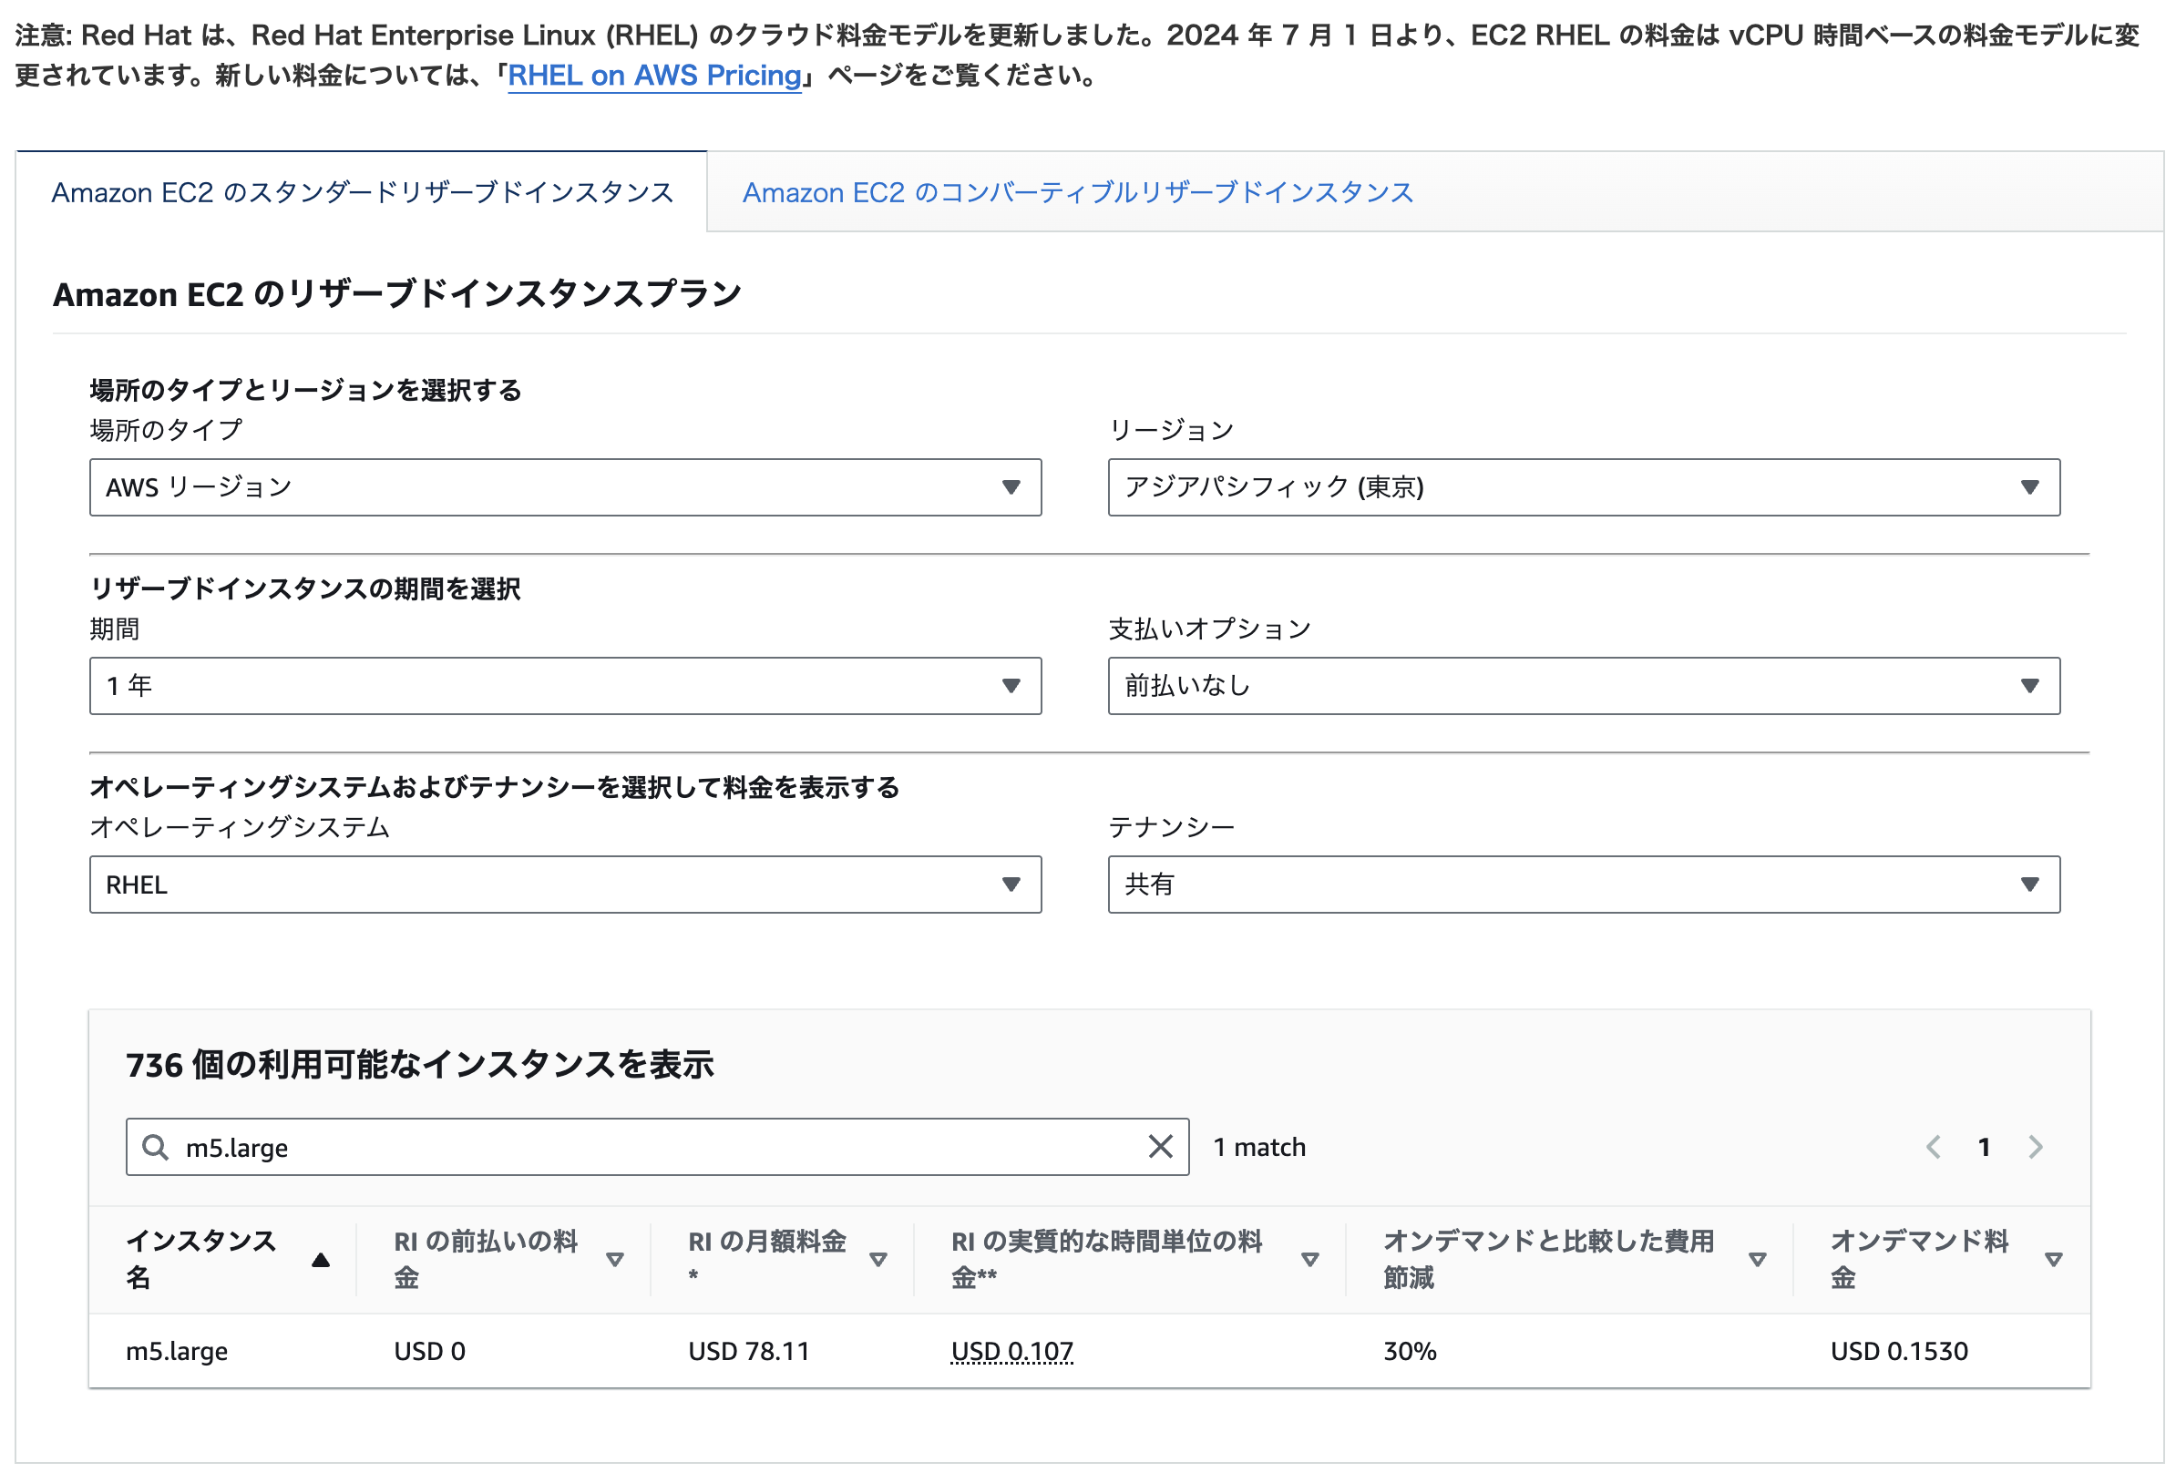This screenshot has height=1483, width=2176.
Task: Sort by RI monthly fee column
Action: [x=878, y=1259]
